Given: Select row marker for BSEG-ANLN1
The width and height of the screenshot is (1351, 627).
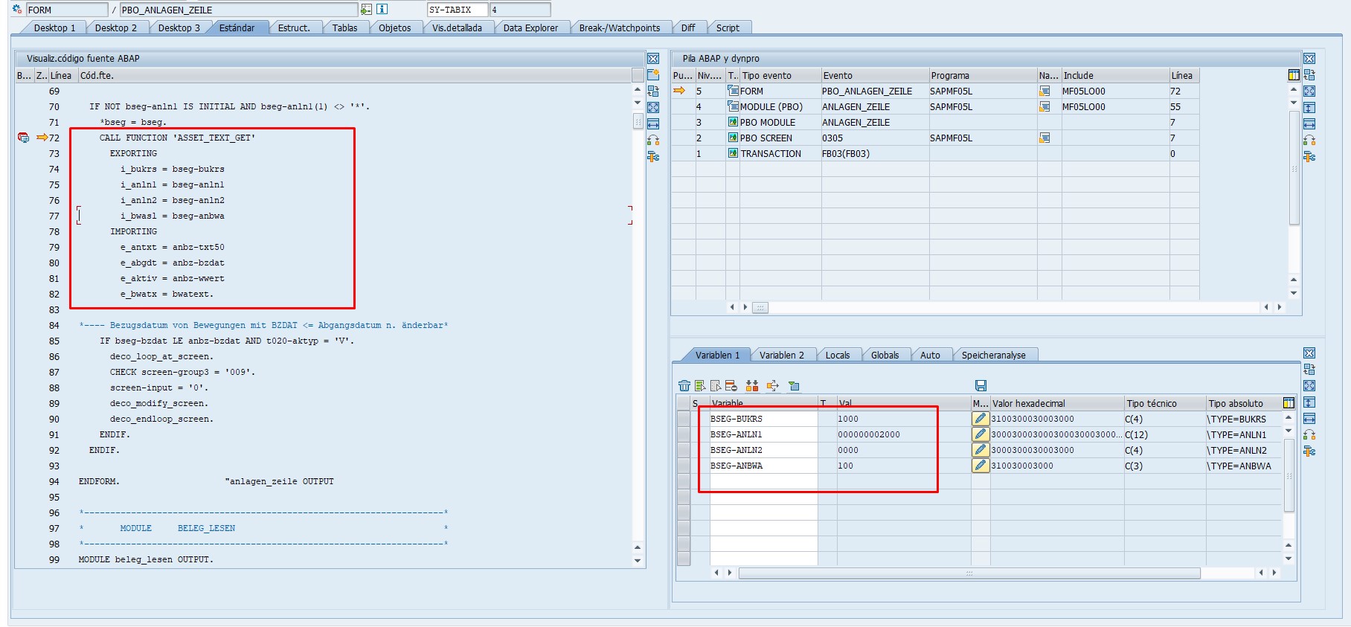Looking at the screenshot, I should (x=684, y=434).
